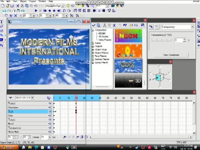Select the top light radio on cube
The image size is (200, 150).
point(159,67)
